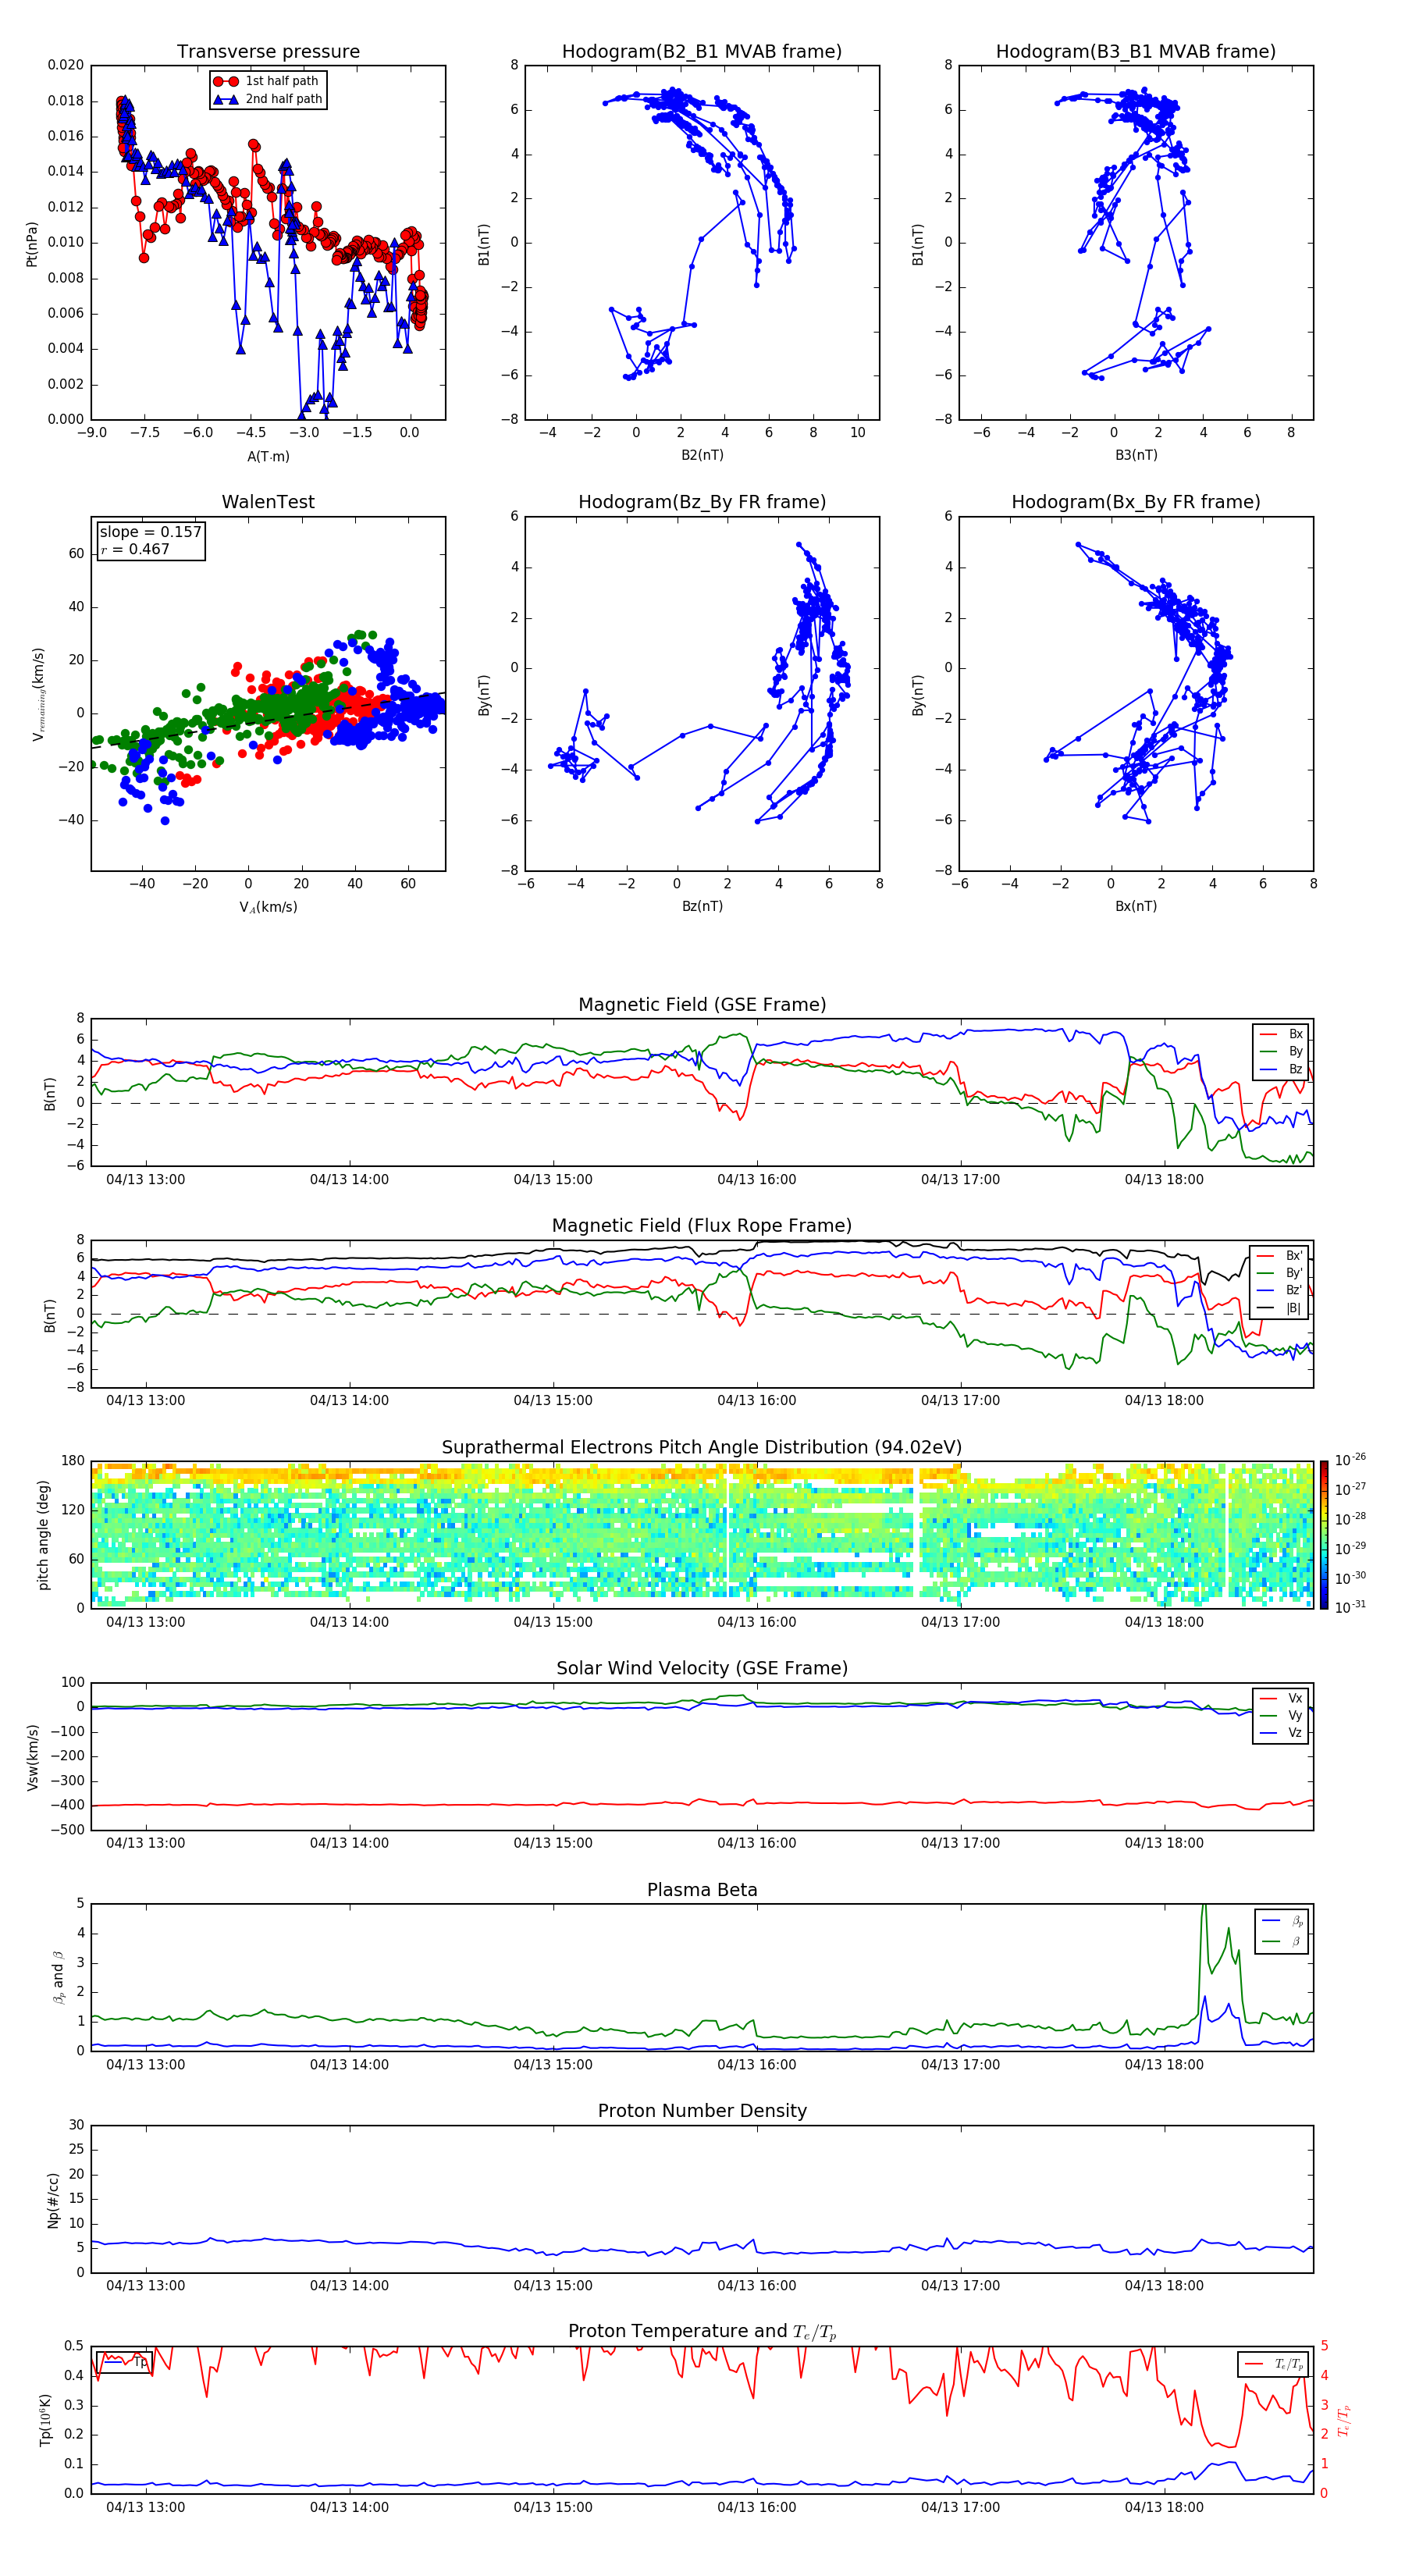1405x2576 pixels.
Task: Click 'pitch angle (deg)' axis label
Action: coord(43,1535)
